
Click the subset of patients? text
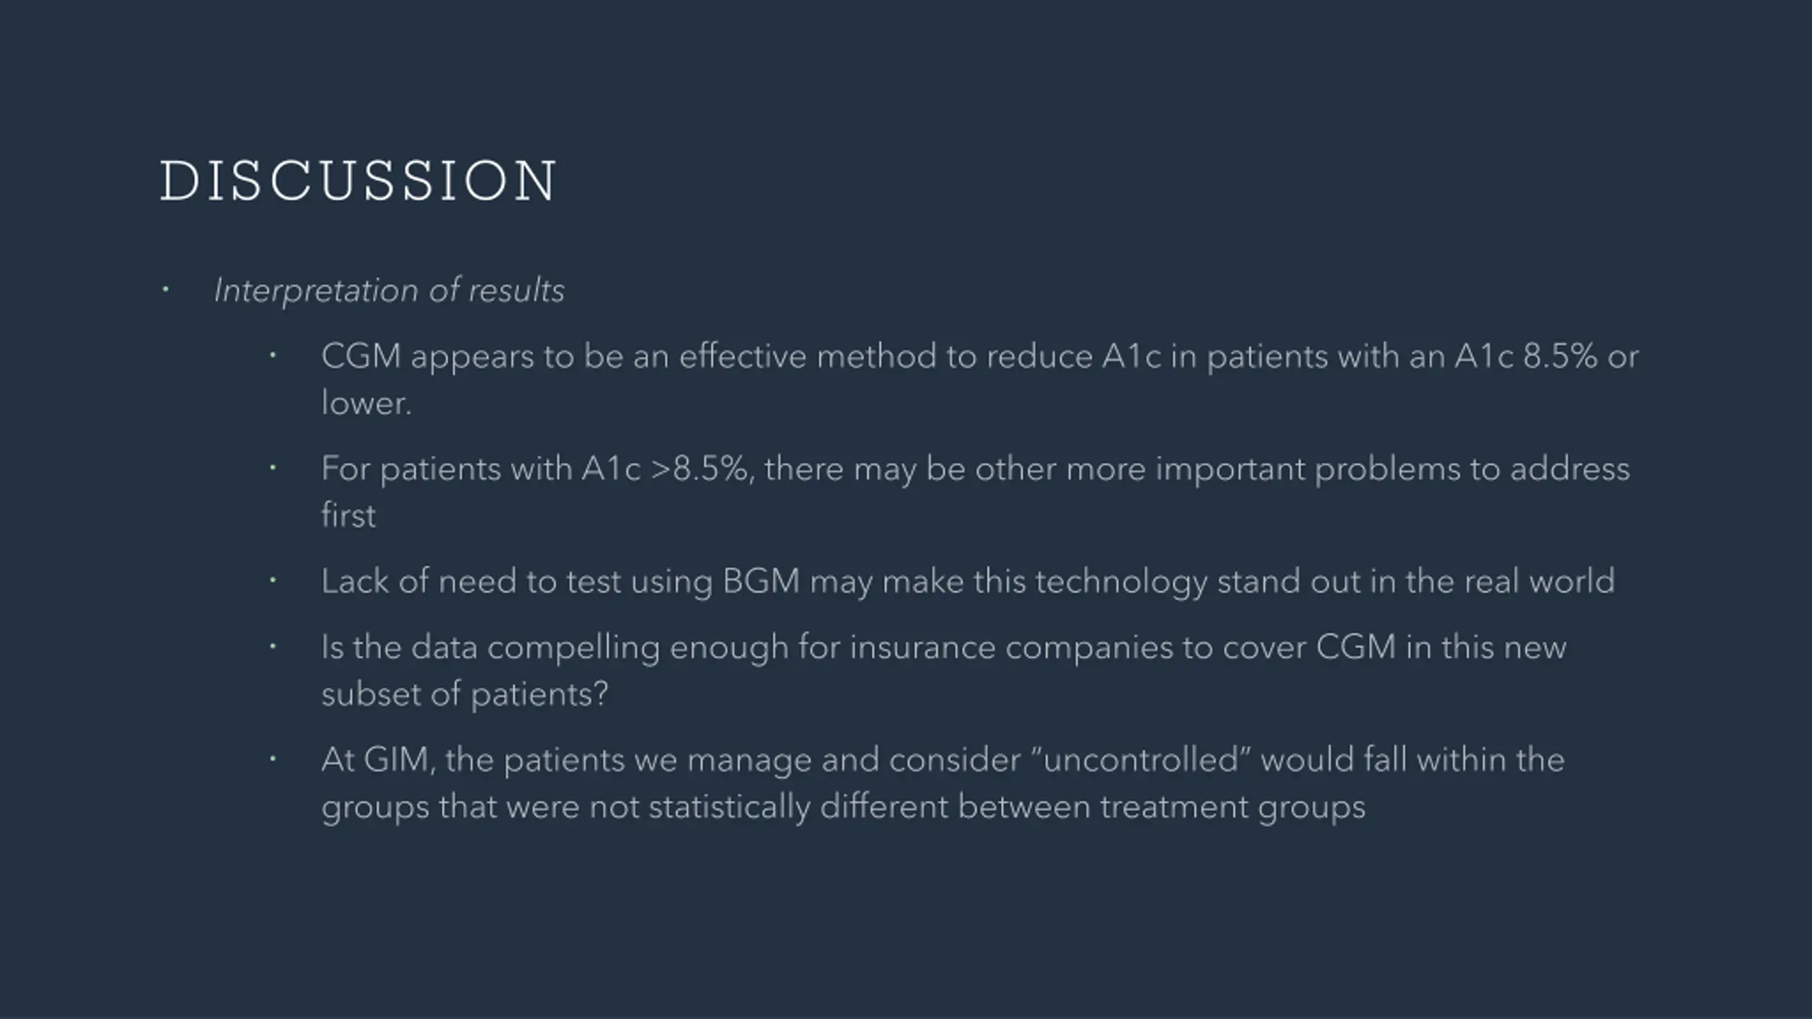[464, 694]
